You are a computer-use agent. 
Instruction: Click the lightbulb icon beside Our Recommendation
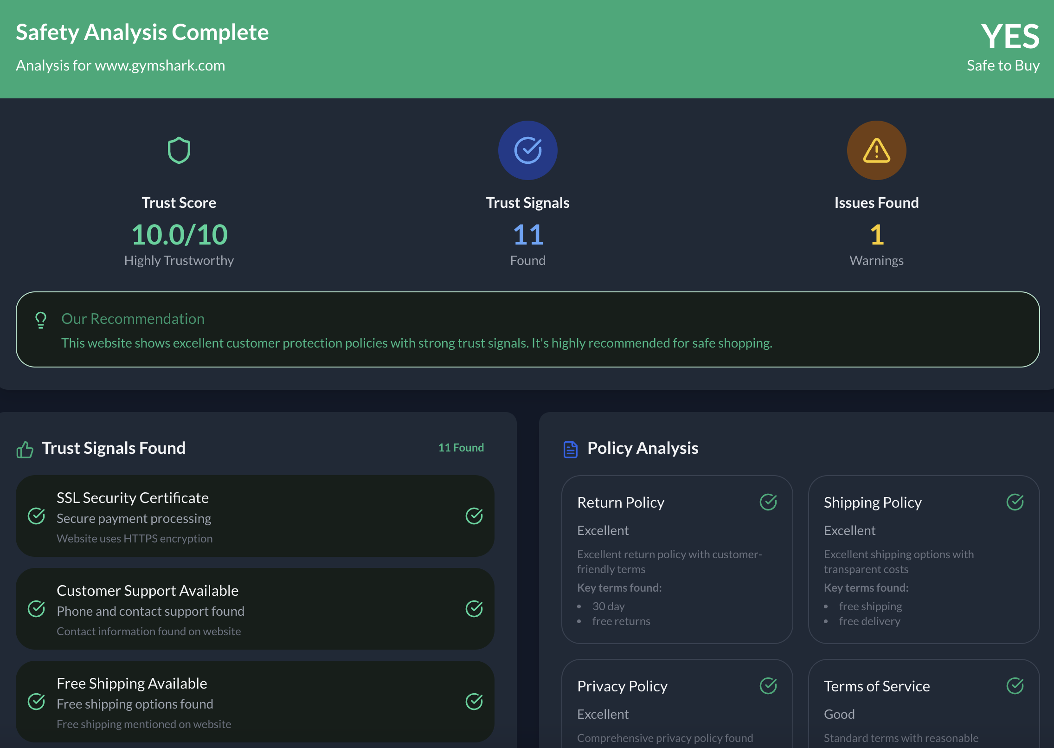click(41, 320)
